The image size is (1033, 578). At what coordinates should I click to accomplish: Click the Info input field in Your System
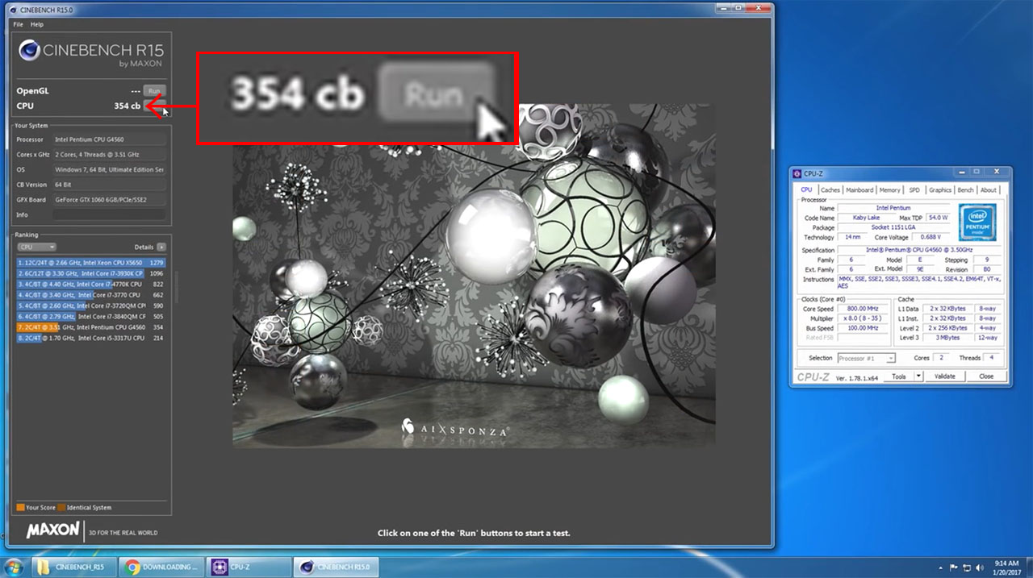pyautogui.click(x=109, y=215)
